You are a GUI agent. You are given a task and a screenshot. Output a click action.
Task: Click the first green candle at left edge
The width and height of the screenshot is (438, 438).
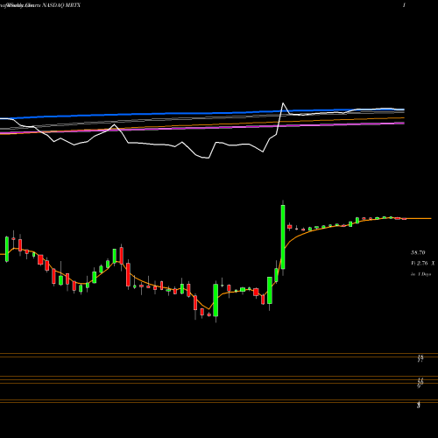(x=7, y=249)
